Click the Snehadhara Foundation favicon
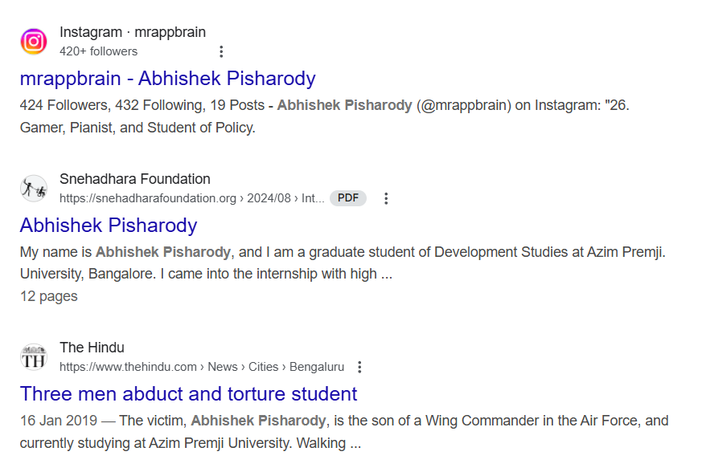Screen dimensions: 702x472 click(34, 188)
